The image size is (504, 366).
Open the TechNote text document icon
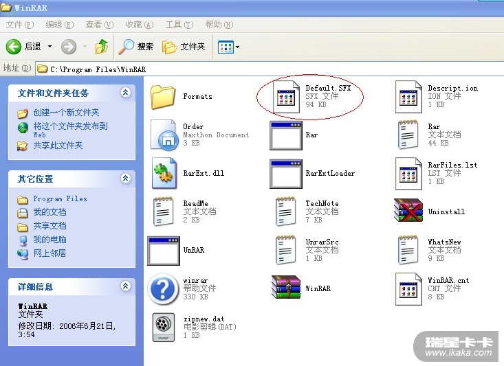285,211
